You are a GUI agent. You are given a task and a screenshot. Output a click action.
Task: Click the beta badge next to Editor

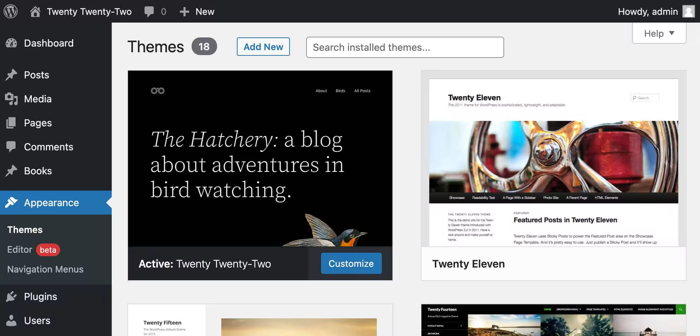click(x=48, y=250)
